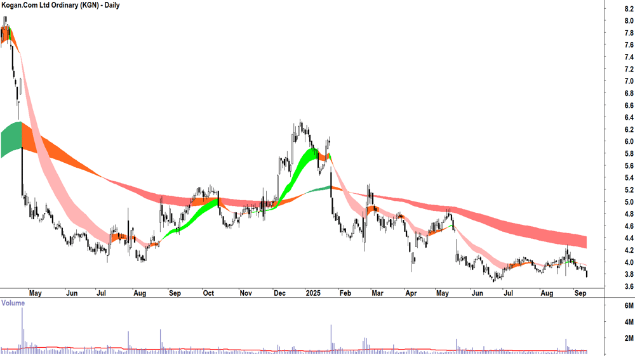This screenshot has width=635, height=356.
Task: Click the 8.2 price axis label
Action: 629,9
